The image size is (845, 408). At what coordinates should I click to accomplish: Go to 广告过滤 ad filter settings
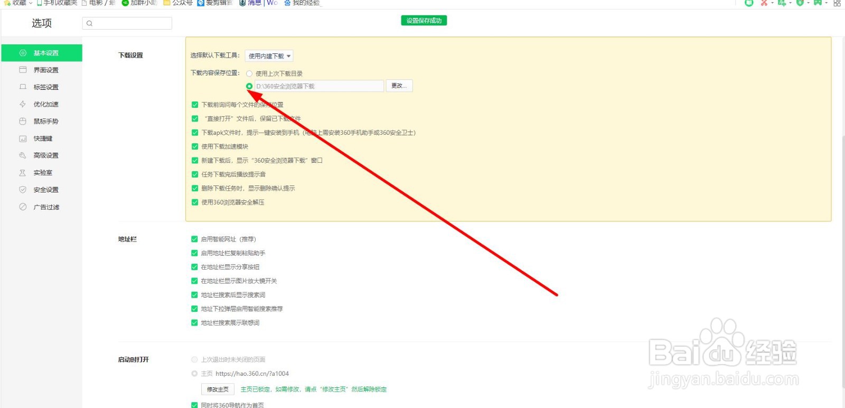pyautogui.click(x=42, y=207)
